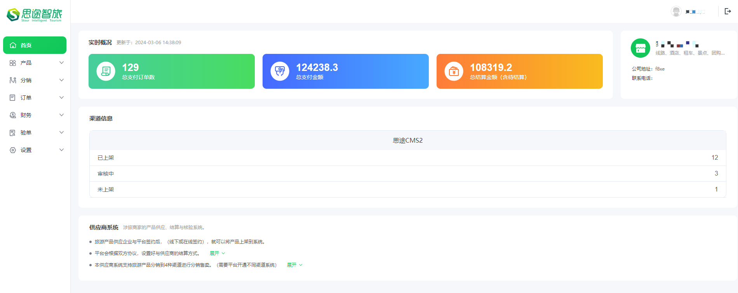
Task: Click the logout icon in top bar
Action: (728, 11)
